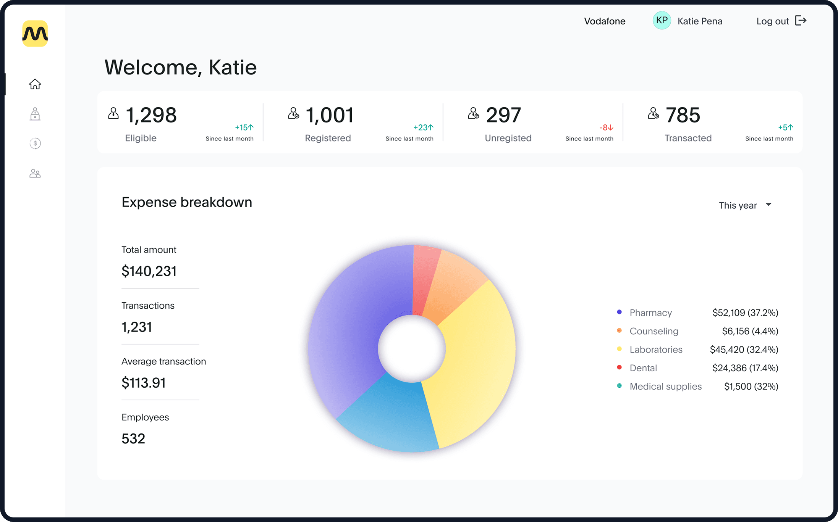Click the person-with-question icon on the Unregisted card
838x522 pixels.
473,113
